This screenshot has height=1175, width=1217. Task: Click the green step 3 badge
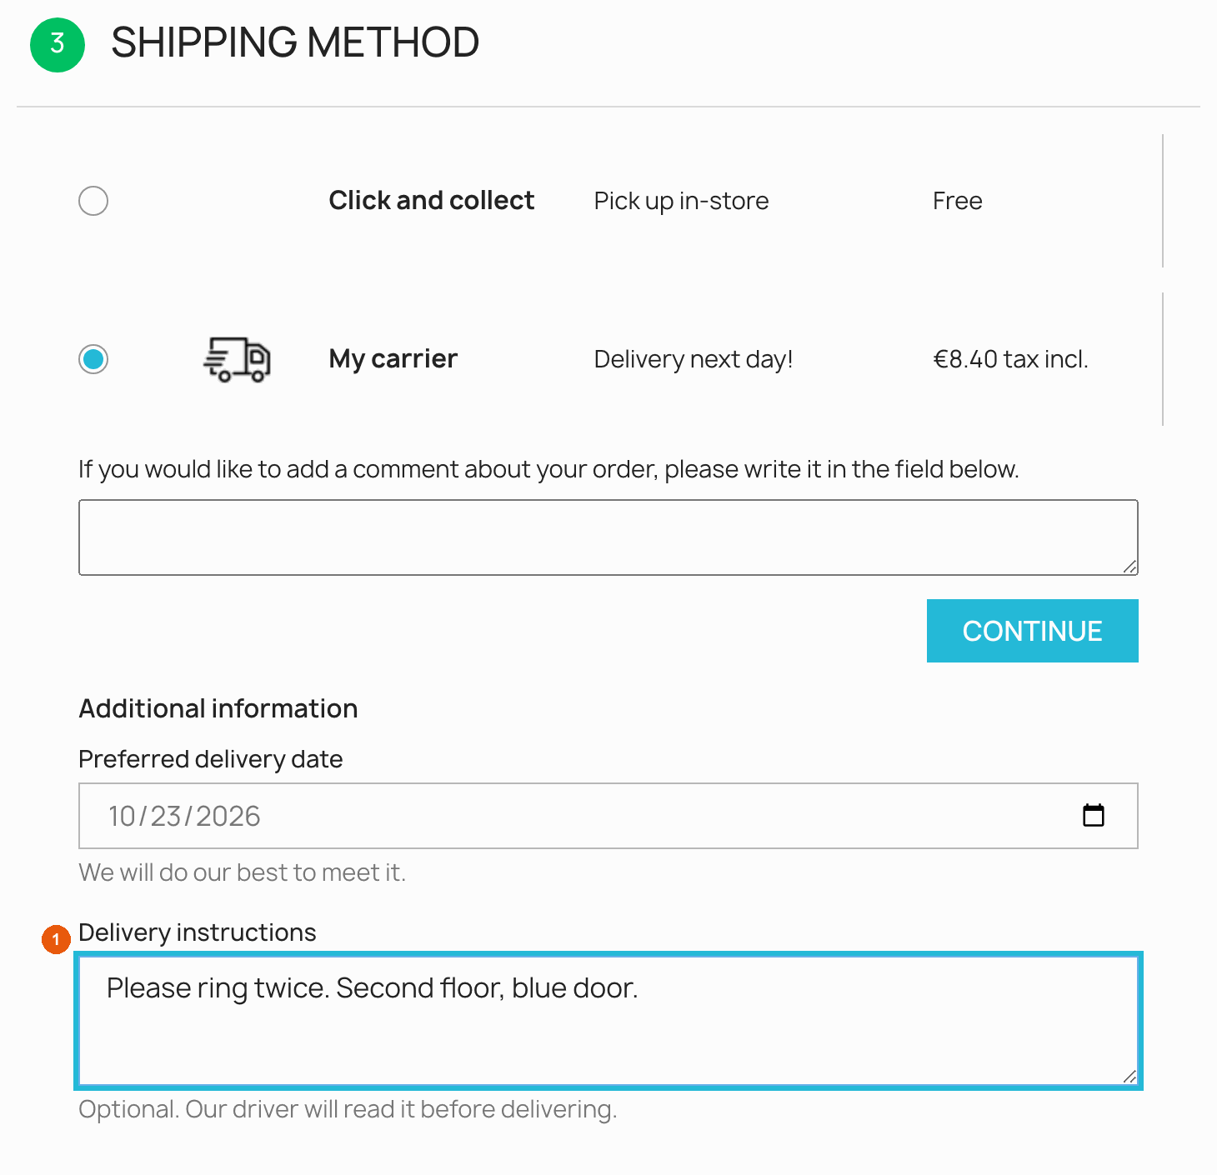[x=58, y=44]
